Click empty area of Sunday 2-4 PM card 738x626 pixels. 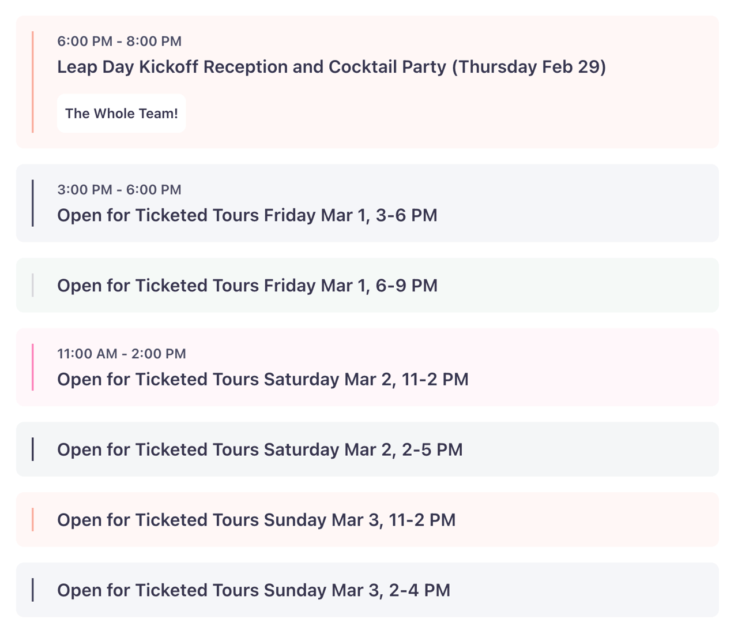tap(582, 590)
